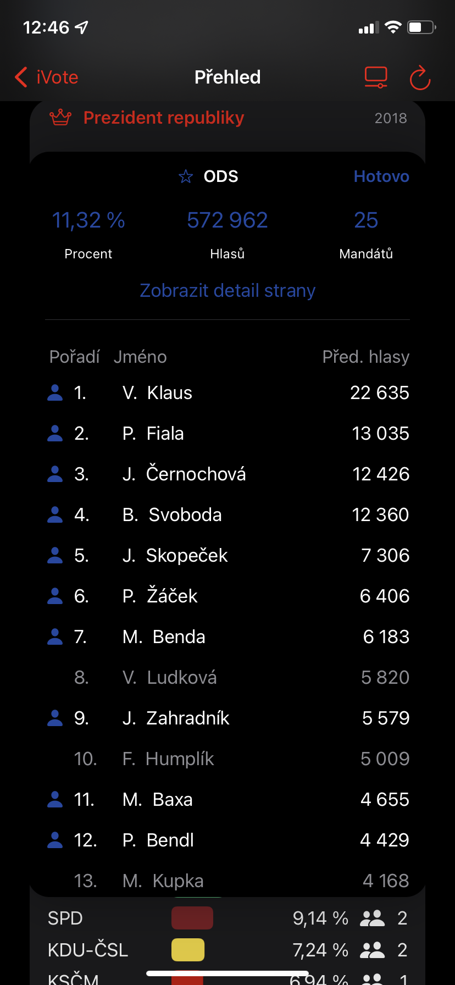The height and width of the screenshot is (985, 455).
Task: Tap the iVote back chevron
Action: click(x=22, y=78)
